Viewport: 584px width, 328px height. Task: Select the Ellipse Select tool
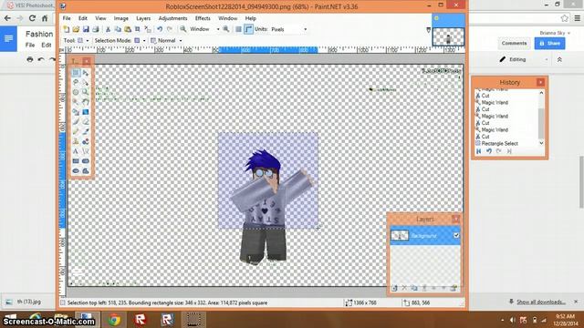tap(76, 92)
